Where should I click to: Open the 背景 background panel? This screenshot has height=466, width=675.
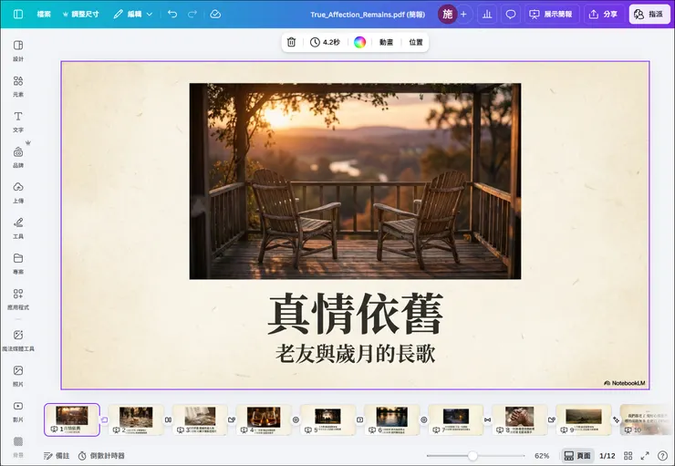click(x=18, y=447)
